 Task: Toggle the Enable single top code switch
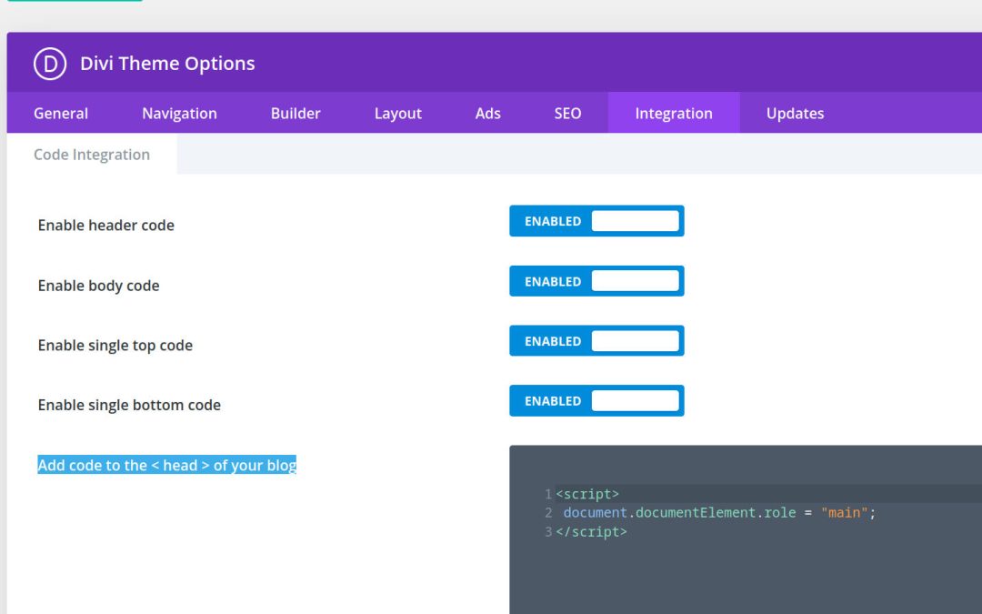pos(596,341)
